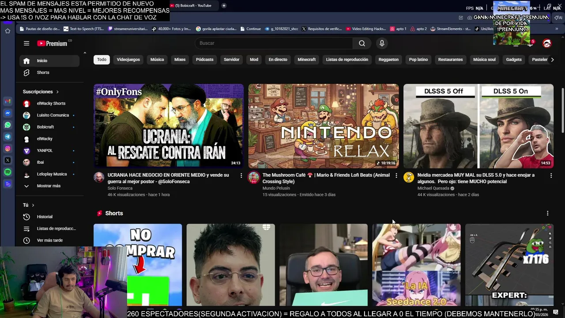The width and height of the screenshot is (565, 318).
Task: Open WhatsApp from browser sidebar
Action: pos(8,125)
